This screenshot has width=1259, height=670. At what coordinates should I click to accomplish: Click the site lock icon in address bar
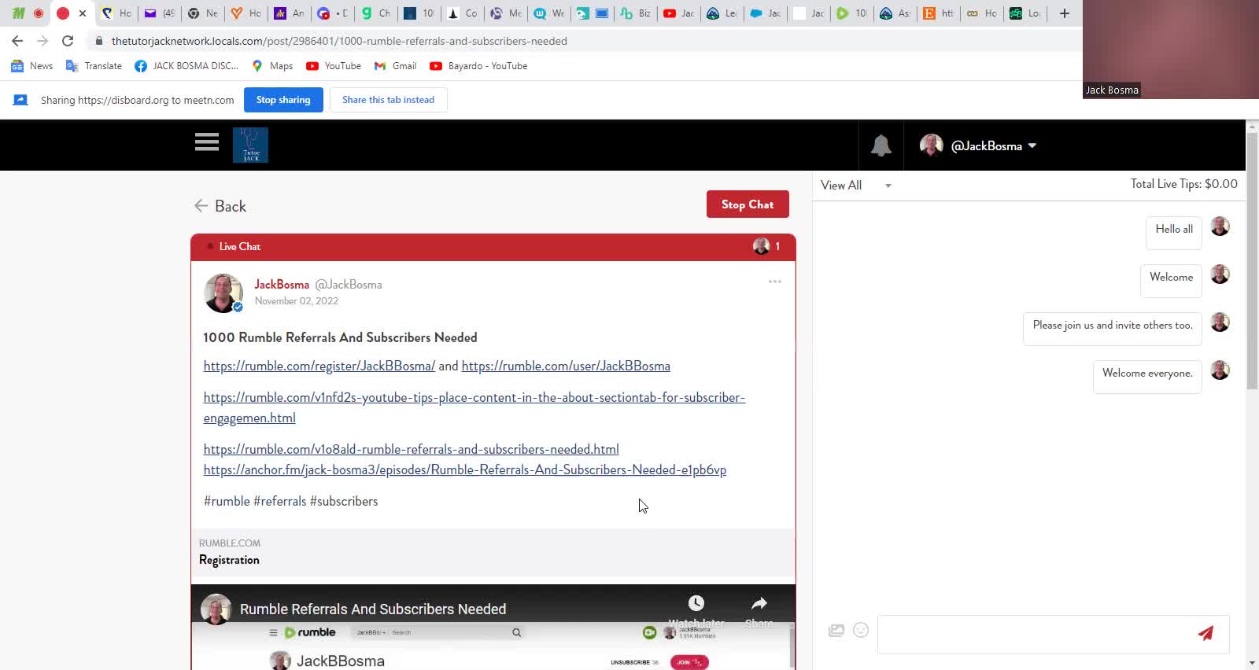pyautogui.click(x=98, y=41)
